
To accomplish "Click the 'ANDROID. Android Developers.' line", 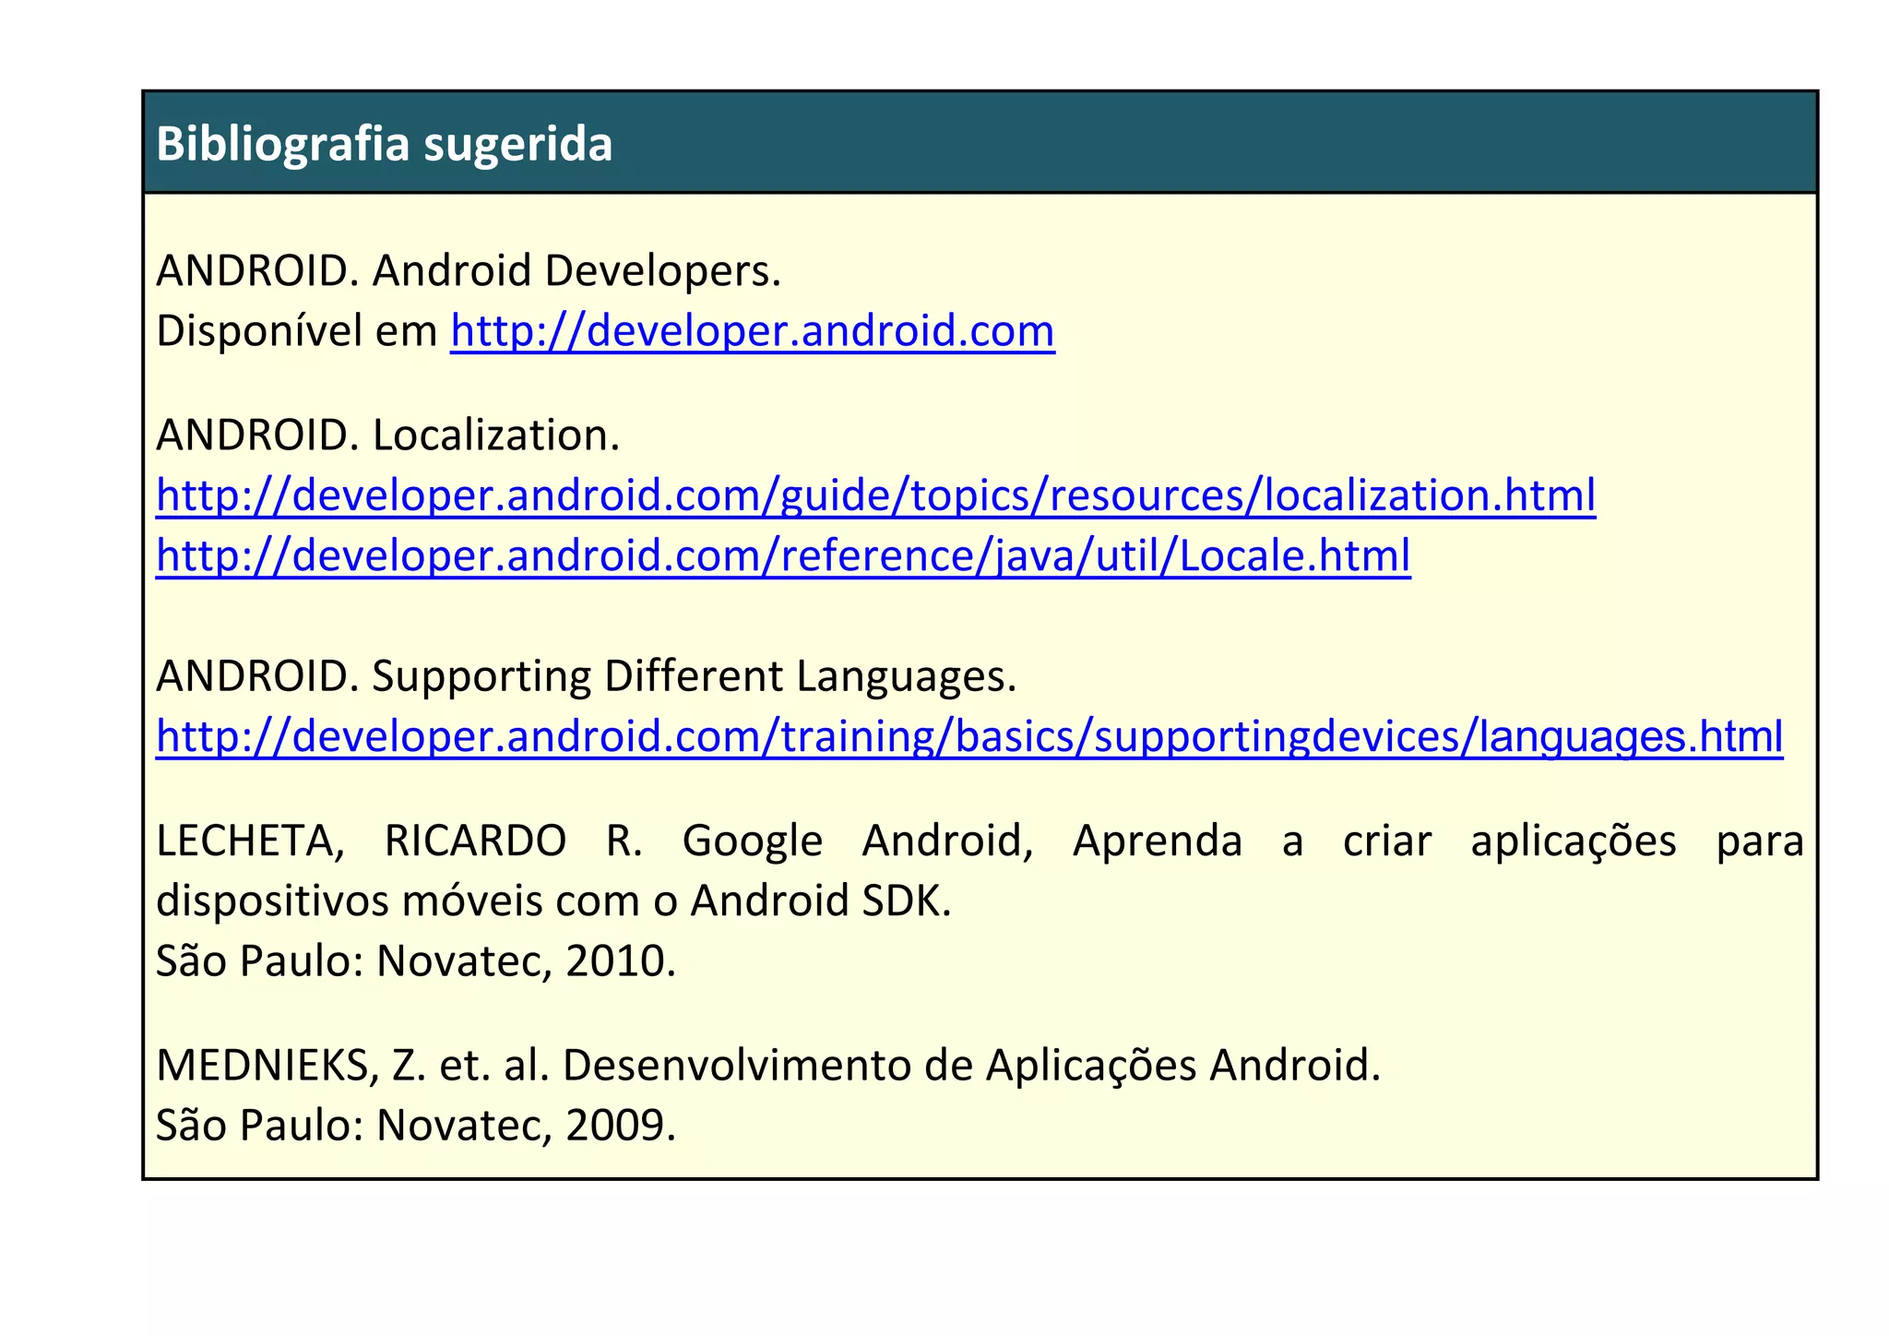I will tap(469, 271).
